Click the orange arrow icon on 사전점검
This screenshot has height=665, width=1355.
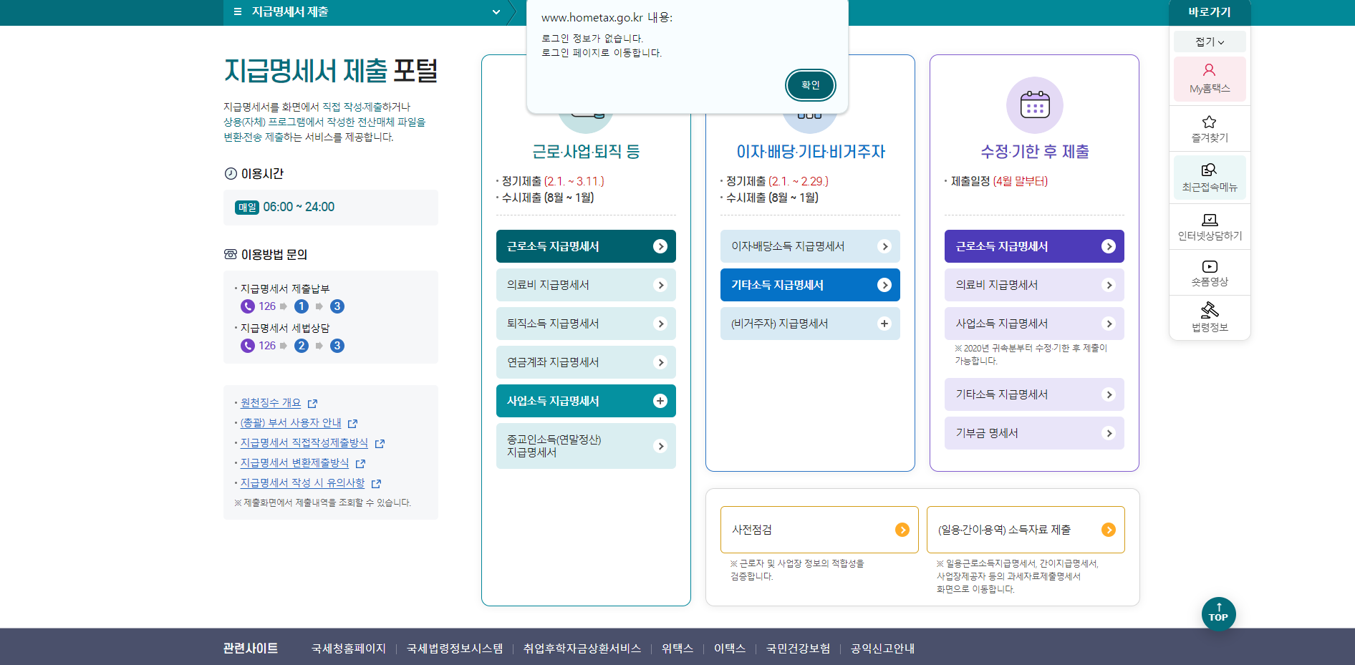point(902,530)
